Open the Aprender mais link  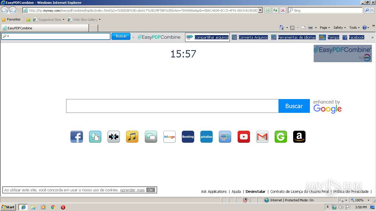[132, 190]
